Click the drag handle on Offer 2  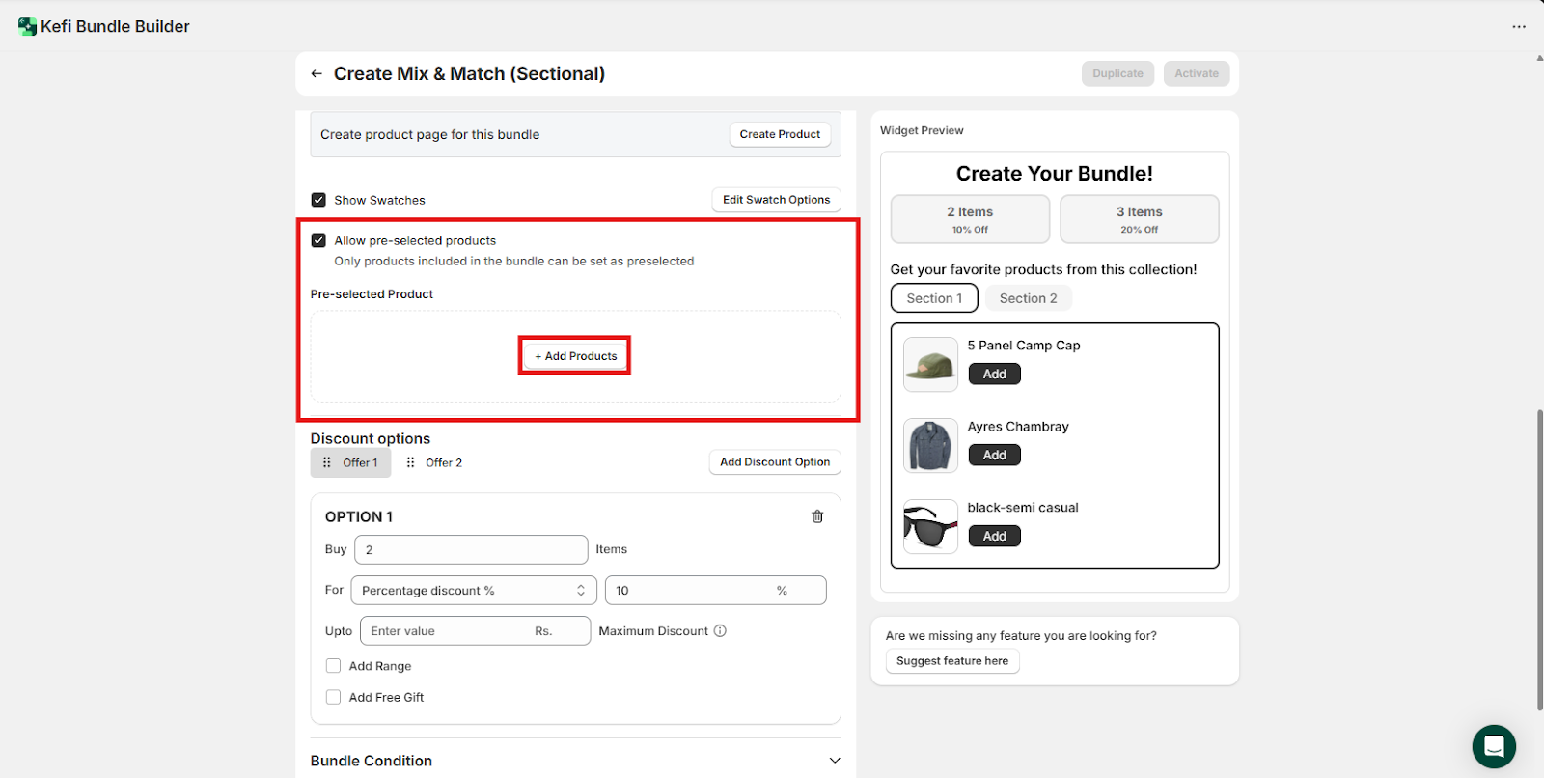[411, 463]
